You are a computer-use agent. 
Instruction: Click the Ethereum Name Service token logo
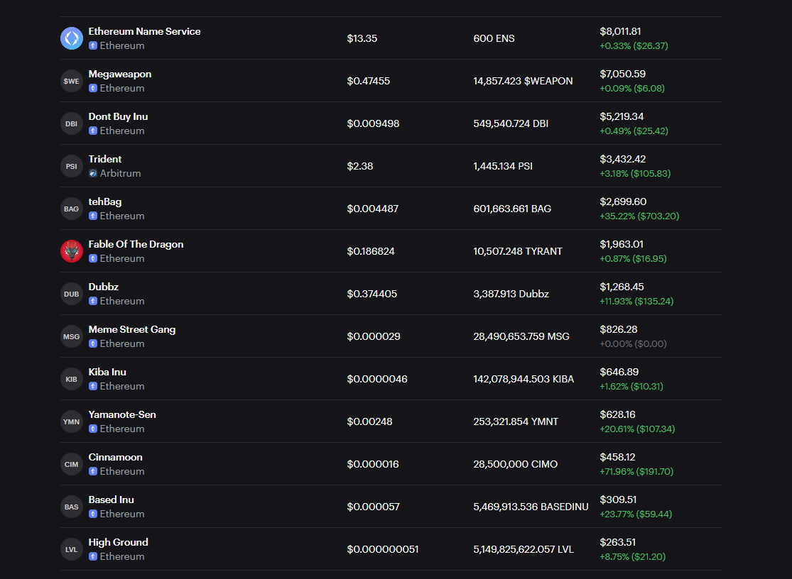72,38
